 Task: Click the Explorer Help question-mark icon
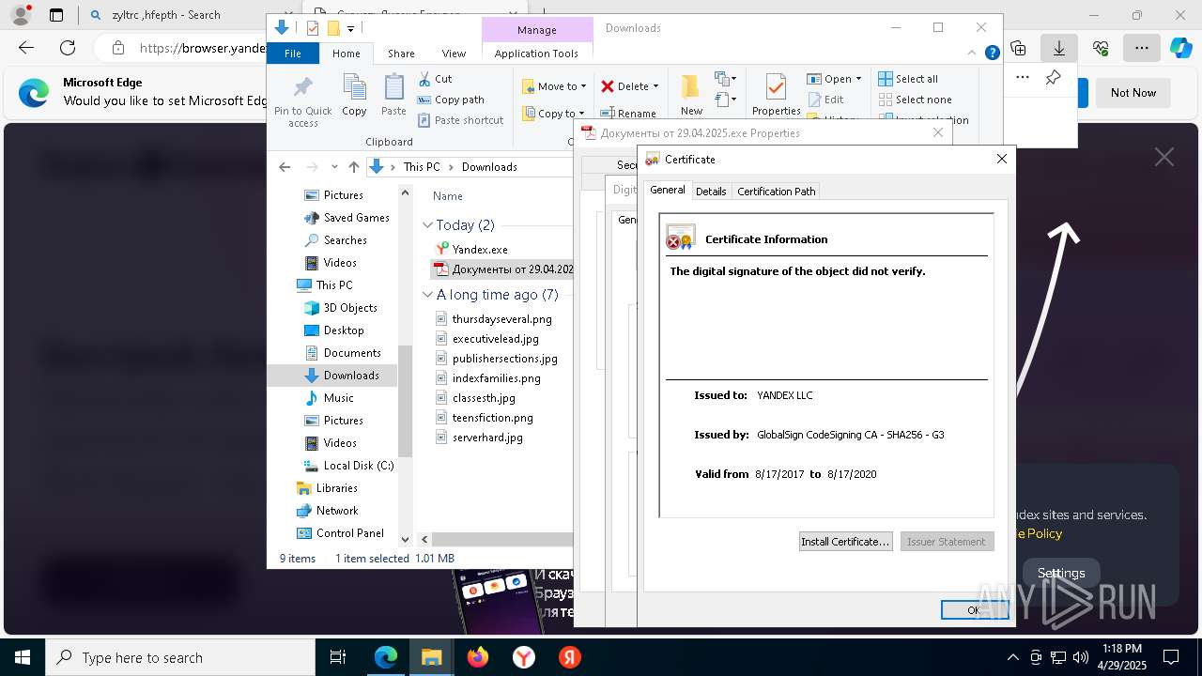pyautogui.click(x=992, y=54)
